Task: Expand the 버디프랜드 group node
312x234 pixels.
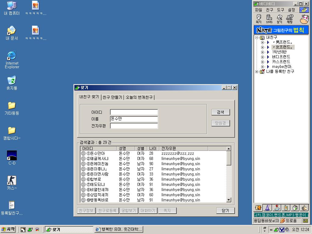Action: click(x=262, y=57)
